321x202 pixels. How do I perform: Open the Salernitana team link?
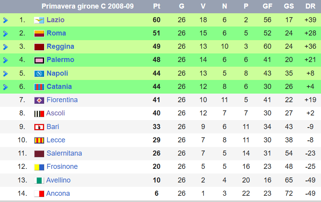64,153
